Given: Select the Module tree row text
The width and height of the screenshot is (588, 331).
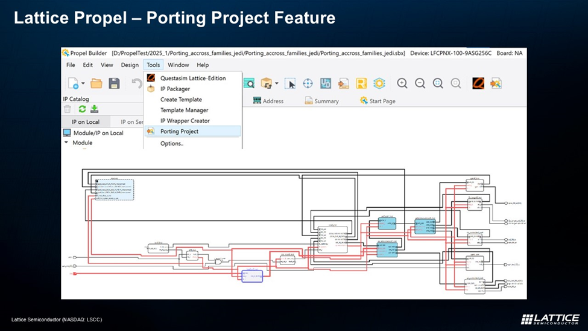Looking at the screenshot, I should [x=83, y=143].
